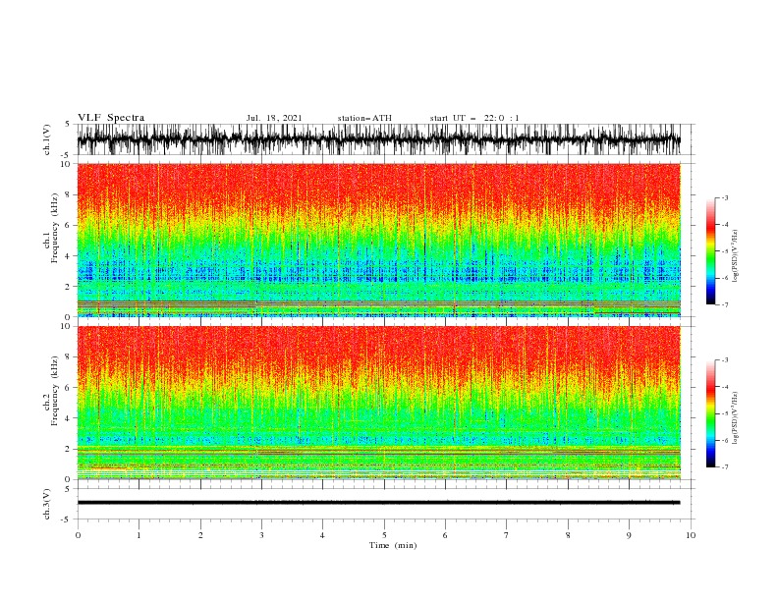
Task: Click time axis tick label 2
Action: pyautogui.click(x=200, y=535)
